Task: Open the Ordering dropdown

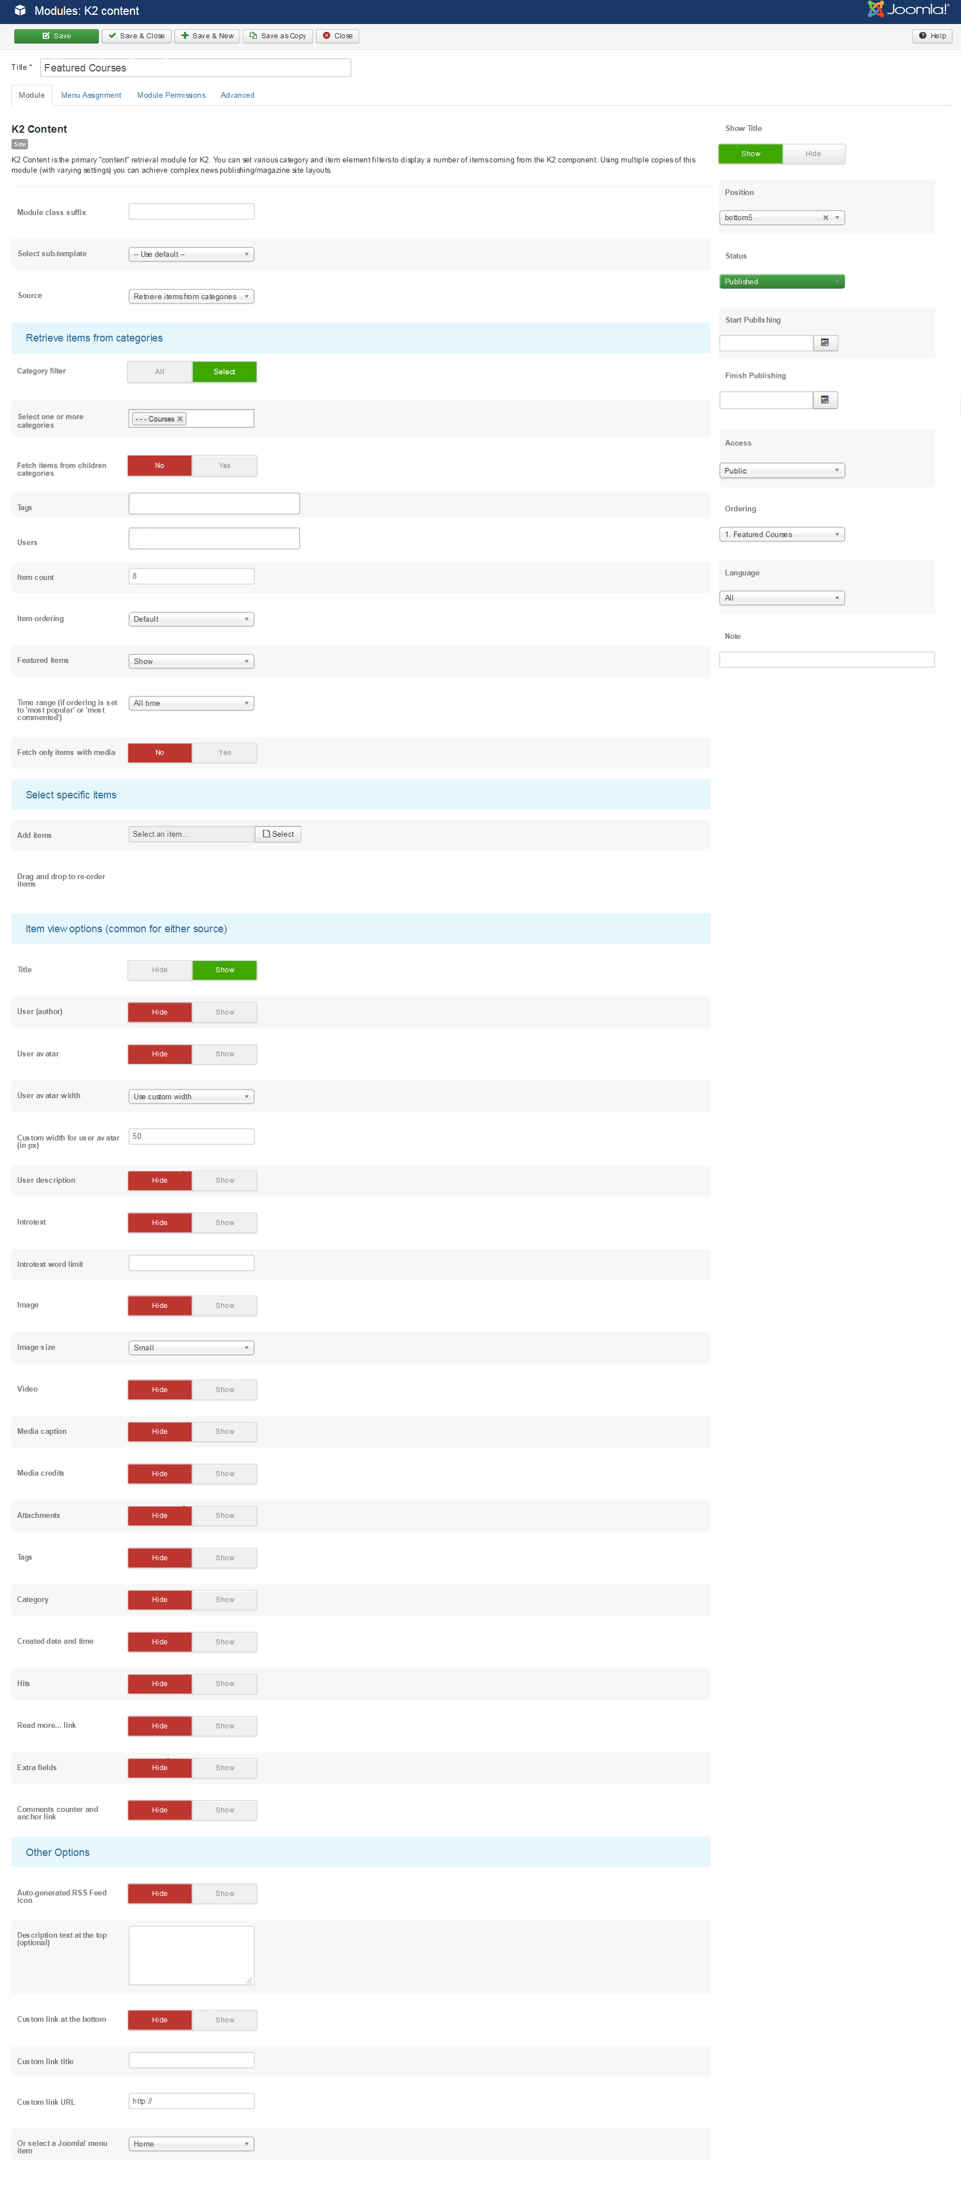Action: 782,534
